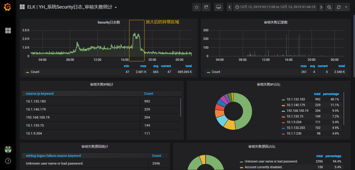355x170 pixels.
Task: Cycle view mode with the monitor icon
Action: (x=219, y=7)
